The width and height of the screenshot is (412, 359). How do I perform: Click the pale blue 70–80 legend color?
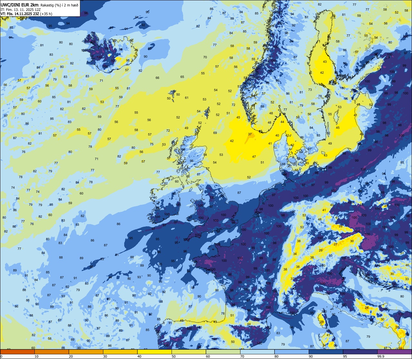tap(257, 352)
